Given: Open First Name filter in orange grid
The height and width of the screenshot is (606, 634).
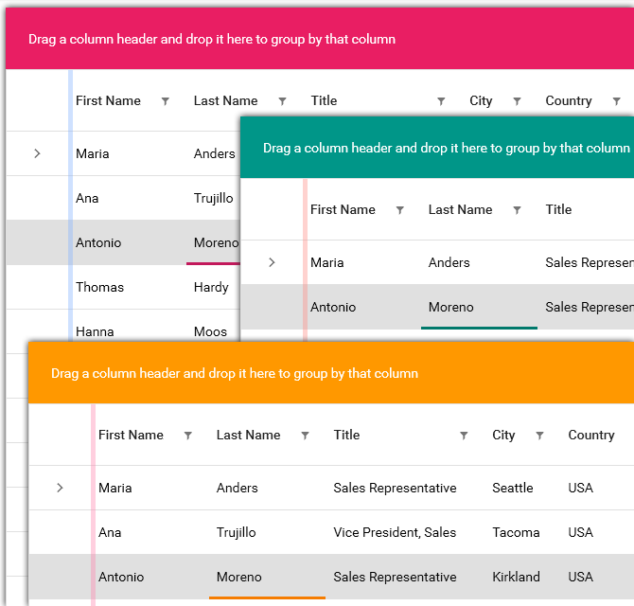Looking at the screenshot, I should click(x=188, y=436).
